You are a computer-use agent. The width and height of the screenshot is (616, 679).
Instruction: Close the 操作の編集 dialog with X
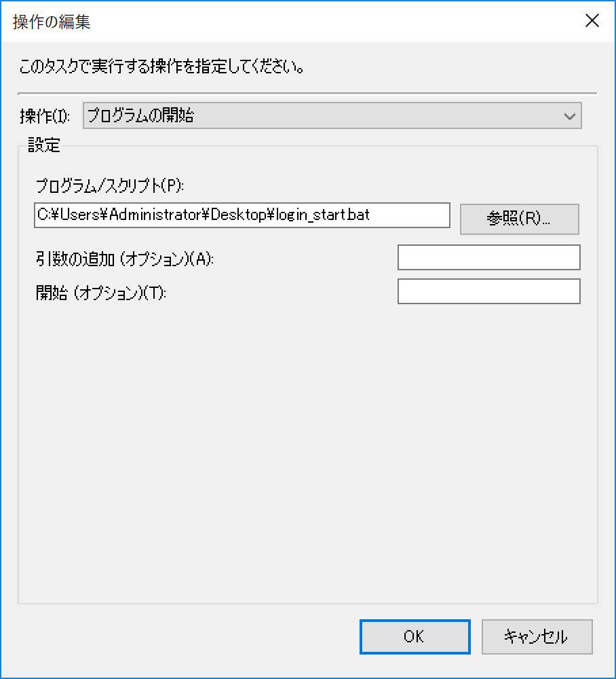[x=592, y=20]
